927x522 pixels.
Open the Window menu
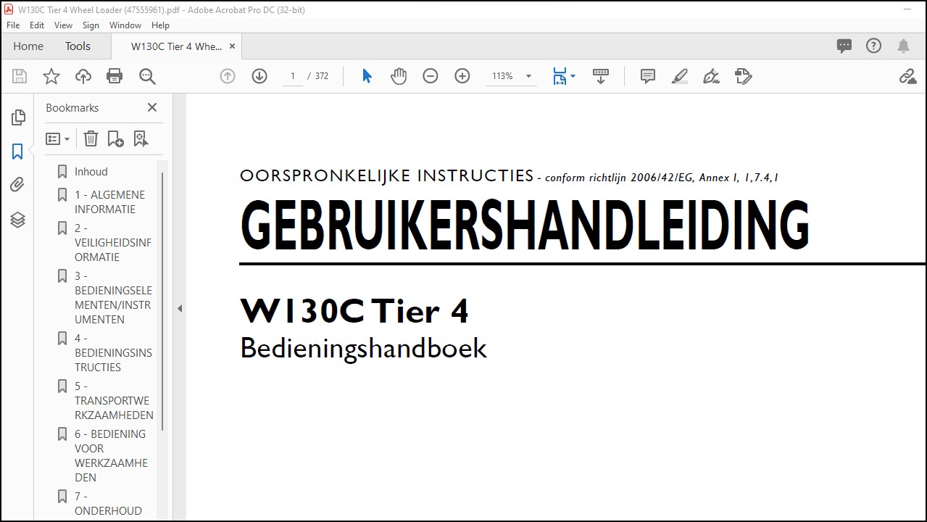click(125, 25)
